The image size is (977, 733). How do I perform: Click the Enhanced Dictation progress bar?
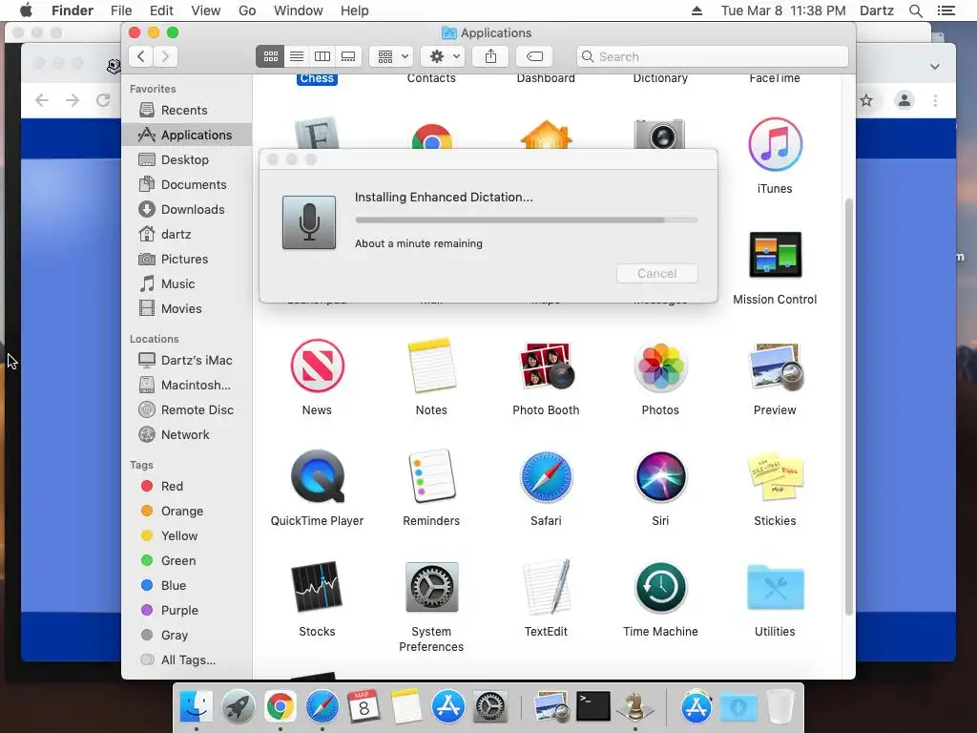coord(526,220)
